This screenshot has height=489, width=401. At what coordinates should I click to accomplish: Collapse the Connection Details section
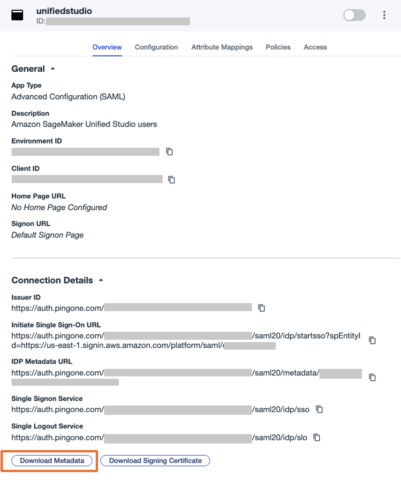[x=100, y=280]
